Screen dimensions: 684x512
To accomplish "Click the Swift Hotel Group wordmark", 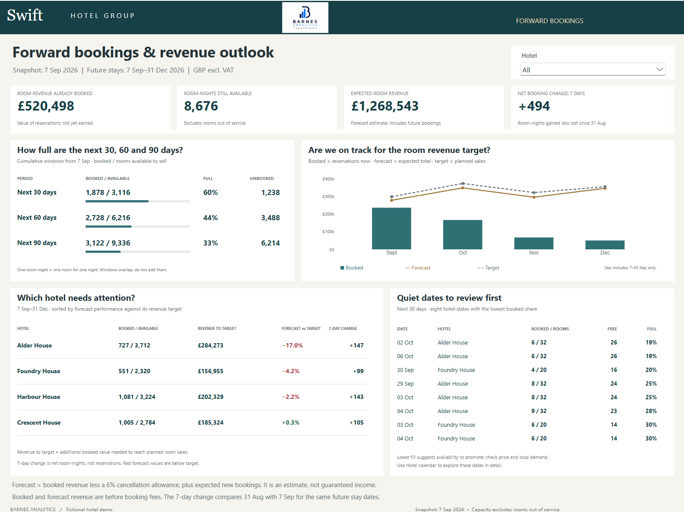I will (x=71, y=15).
